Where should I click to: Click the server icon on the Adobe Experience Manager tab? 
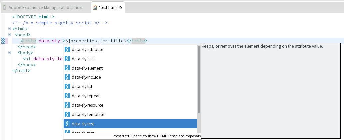coord(5,7)
